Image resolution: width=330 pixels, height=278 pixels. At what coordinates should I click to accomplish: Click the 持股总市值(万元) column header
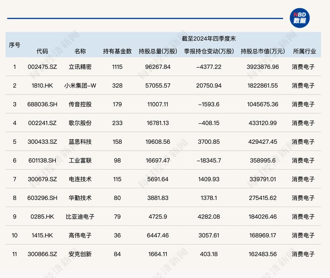coord(262,51)
